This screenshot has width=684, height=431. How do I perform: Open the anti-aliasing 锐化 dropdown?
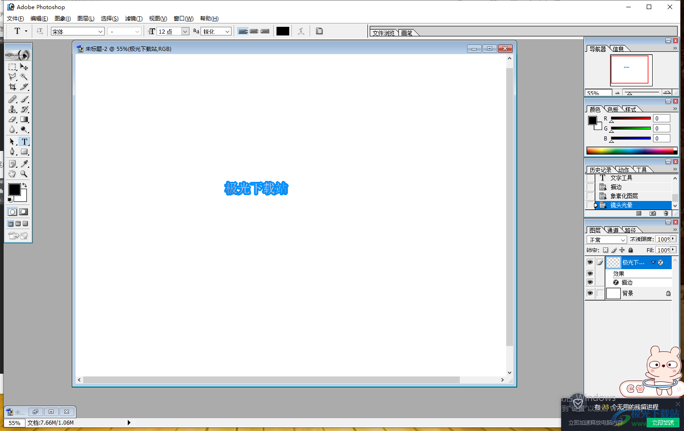[x=227, y=31]
